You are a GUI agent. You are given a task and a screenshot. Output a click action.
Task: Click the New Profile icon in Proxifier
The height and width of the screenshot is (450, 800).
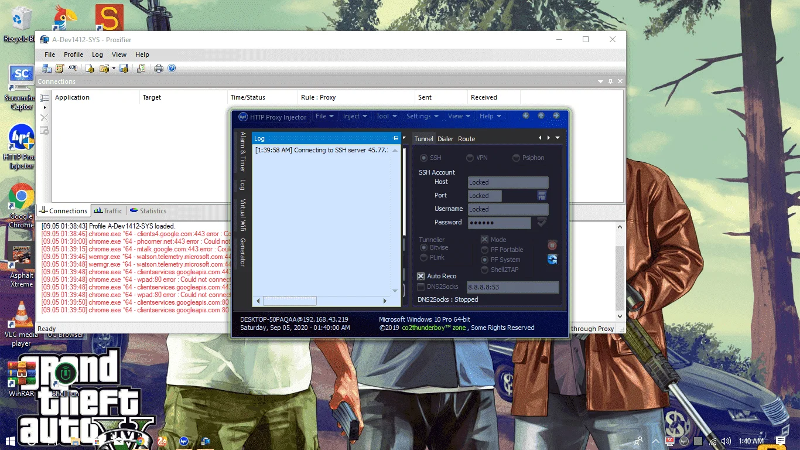coord(90,69)
